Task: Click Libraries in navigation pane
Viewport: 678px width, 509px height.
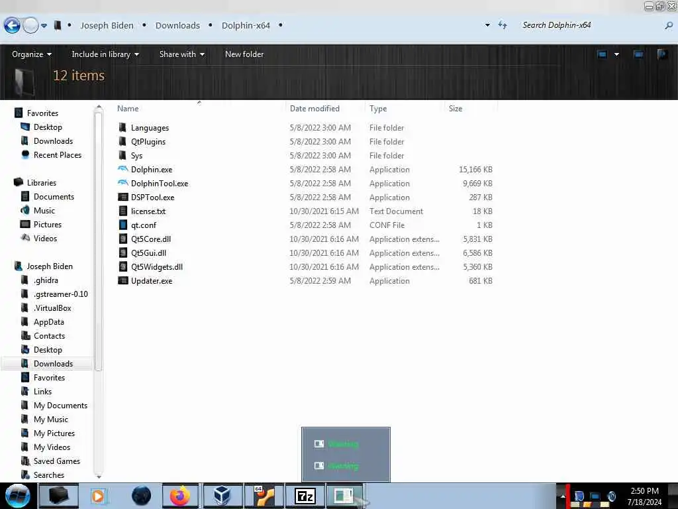Action: pyautogui.click(x=42, y=183)
